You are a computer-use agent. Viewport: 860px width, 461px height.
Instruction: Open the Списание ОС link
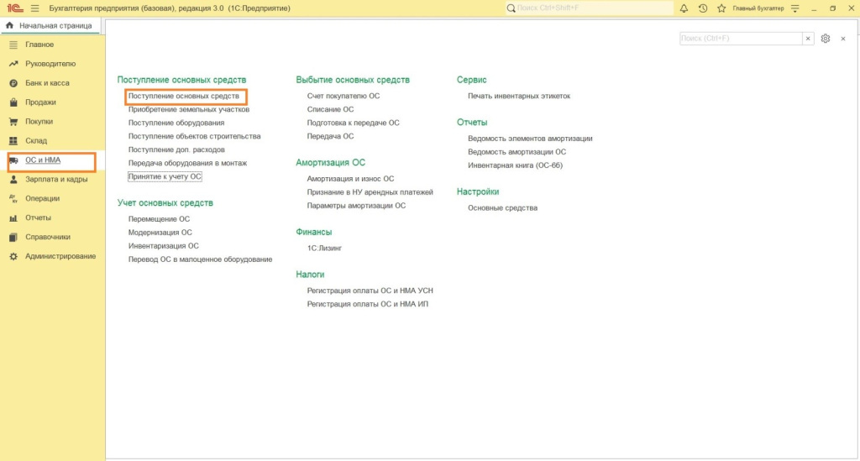tap(330, 109)
